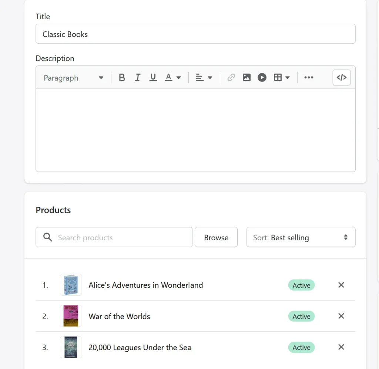The height and width of the screenshot is (369, 379).
Task: Expand the Paragraph style dropdown
Action: [73, 78]
